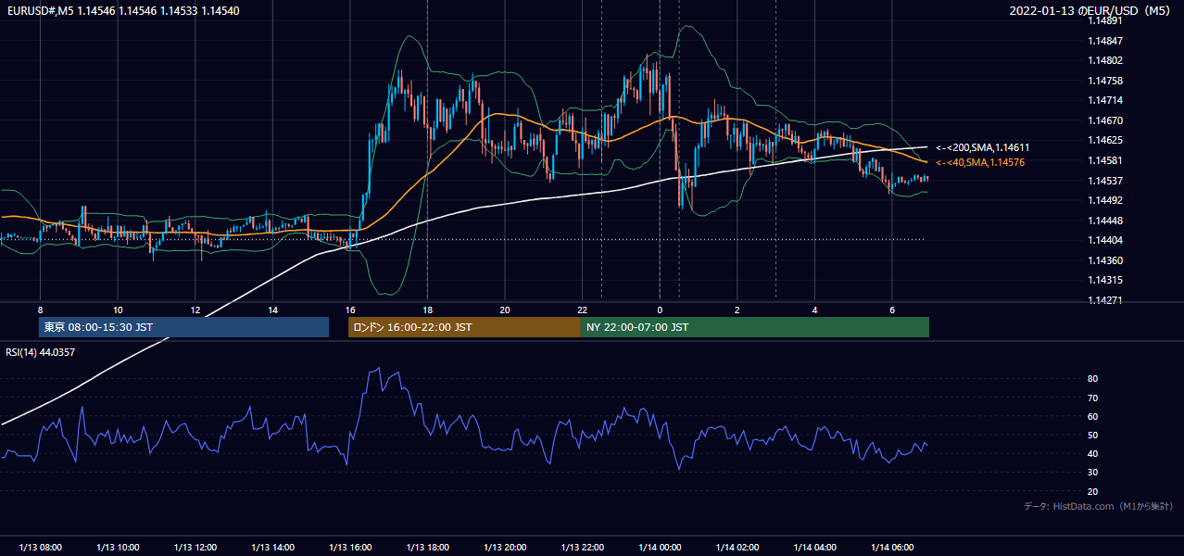Click RSI level 70 on the scale
The image size is (1184, 556).
click(1092, 398)
